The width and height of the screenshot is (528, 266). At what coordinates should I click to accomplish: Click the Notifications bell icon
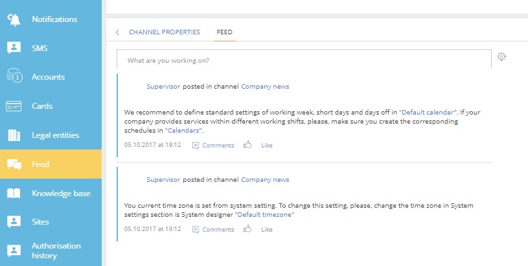(x=14, y=19)
